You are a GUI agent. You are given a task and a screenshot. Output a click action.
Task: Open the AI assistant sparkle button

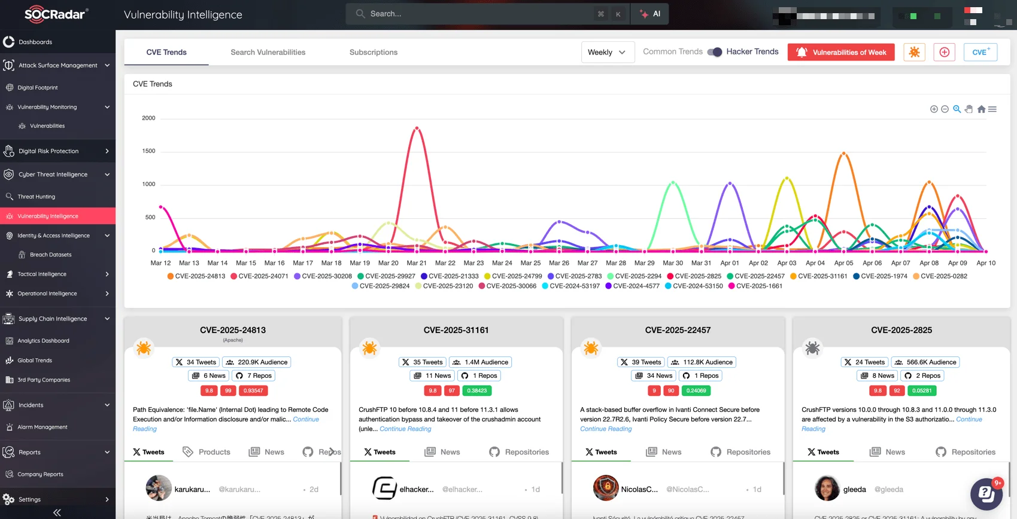[x=650, y=14]
